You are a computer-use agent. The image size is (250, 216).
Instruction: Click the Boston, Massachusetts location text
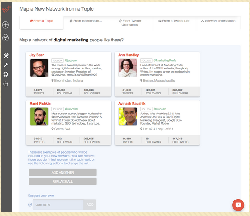coord(159,81)
